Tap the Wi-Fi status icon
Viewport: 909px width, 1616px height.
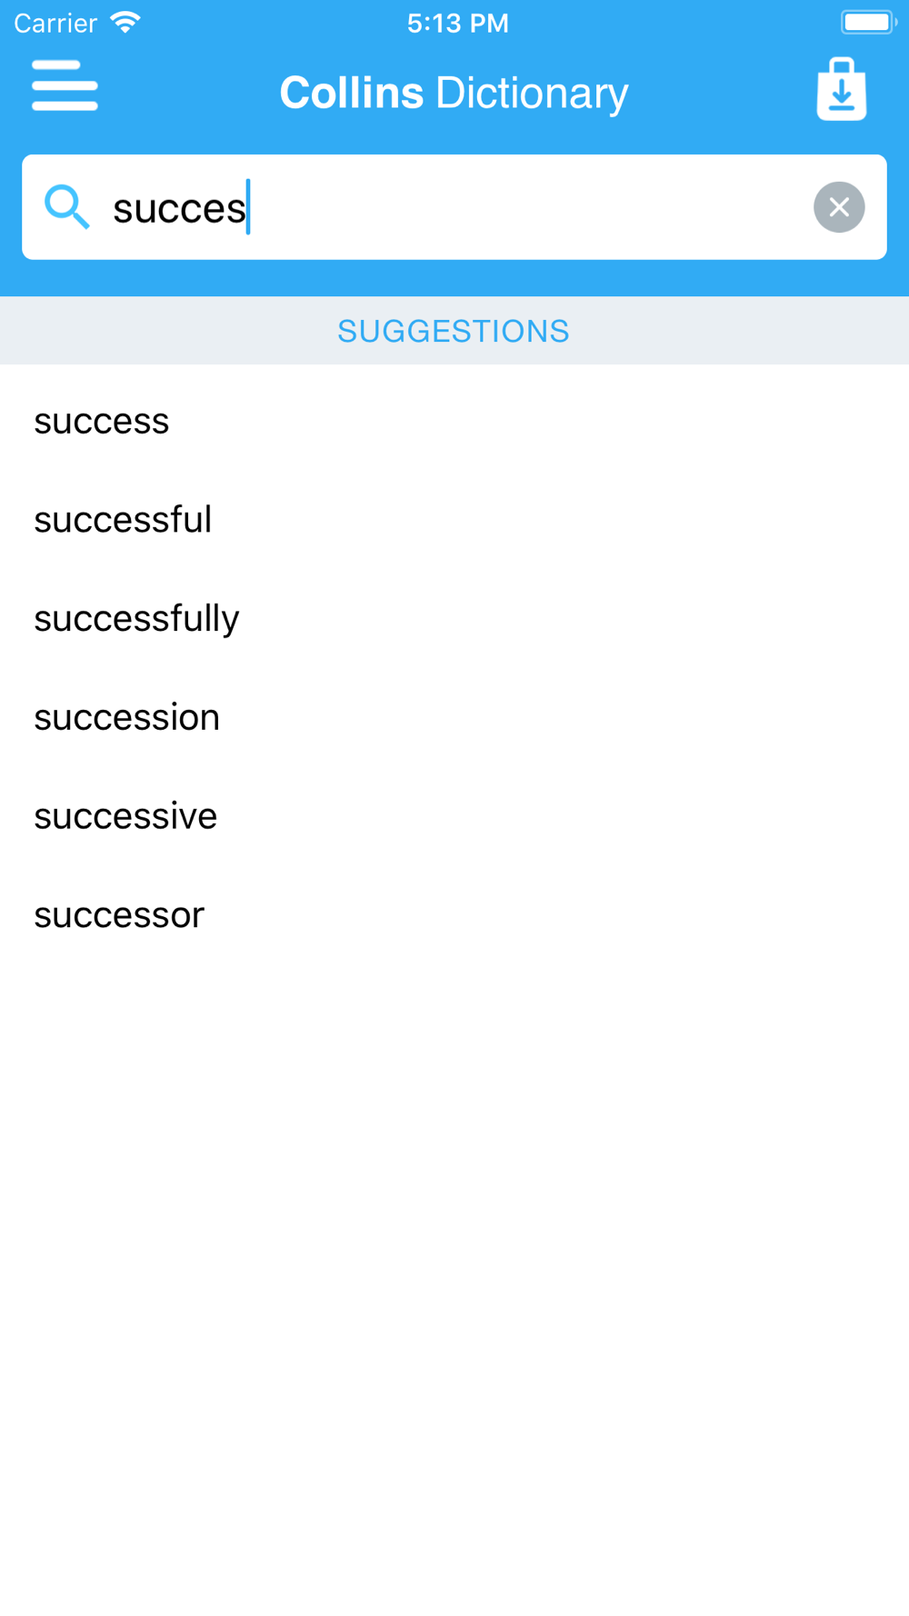125,23
